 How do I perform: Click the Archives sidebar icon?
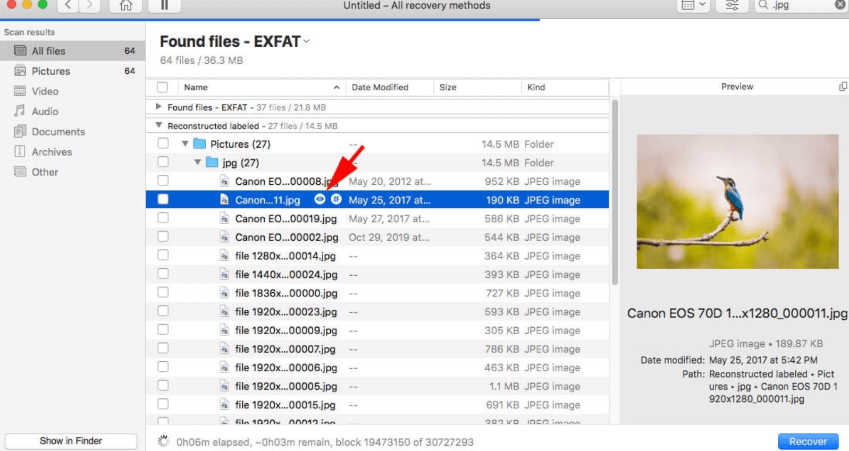click(x=20, y=151)
